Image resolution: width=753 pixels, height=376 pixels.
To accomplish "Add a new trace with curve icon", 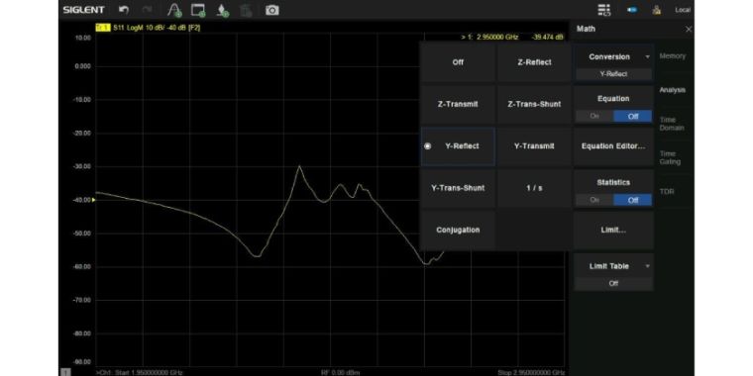I will [x=173, y=10].
